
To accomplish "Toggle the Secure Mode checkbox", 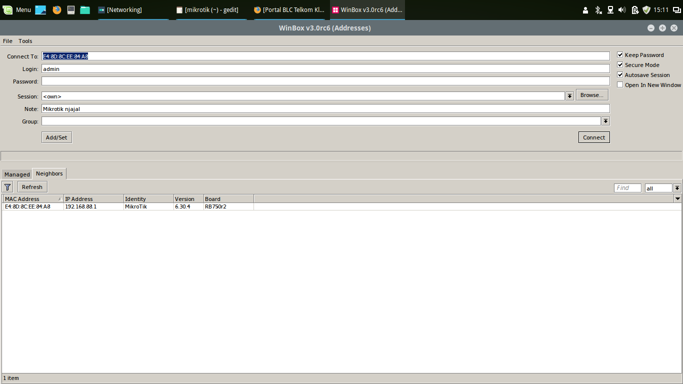I will coord(620,65).
